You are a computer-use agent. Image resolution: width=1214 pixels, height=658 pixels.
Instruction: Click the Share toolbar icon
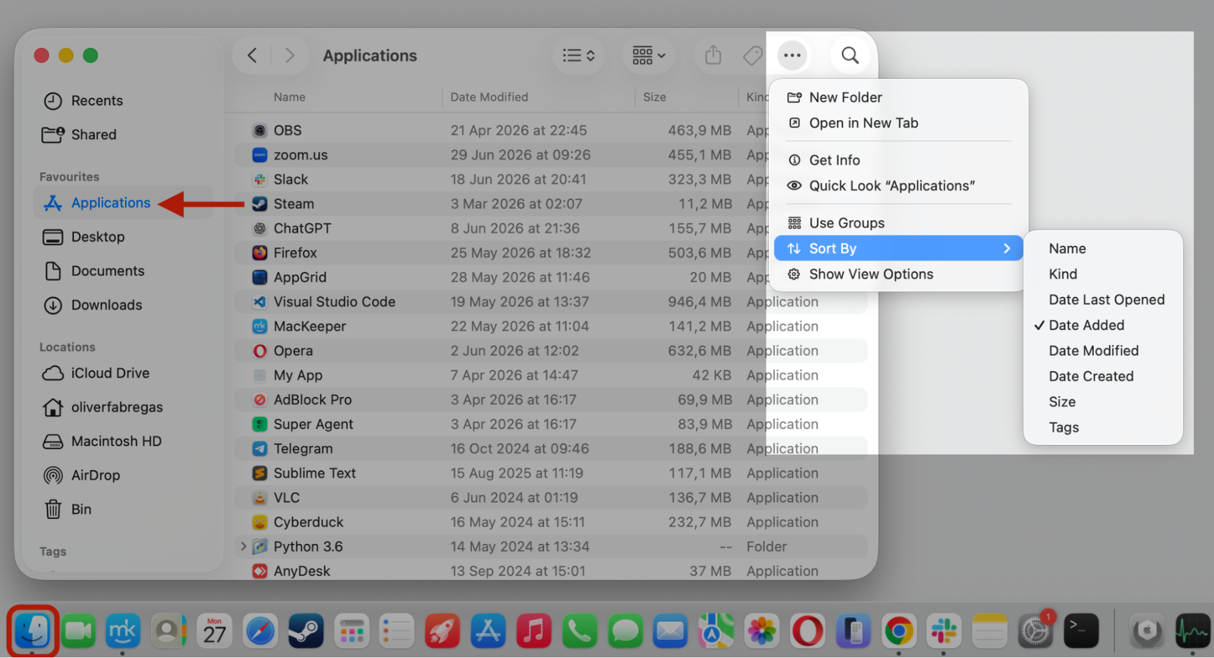point(713,55)
